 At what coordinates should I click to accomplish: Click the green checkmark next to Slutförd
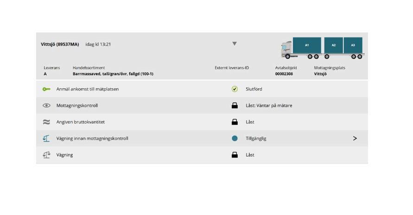tap(235, 89)
